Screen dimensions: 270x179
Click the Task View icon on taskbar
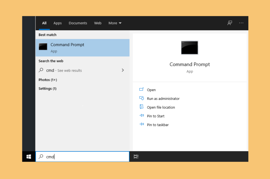coord(136,156)
